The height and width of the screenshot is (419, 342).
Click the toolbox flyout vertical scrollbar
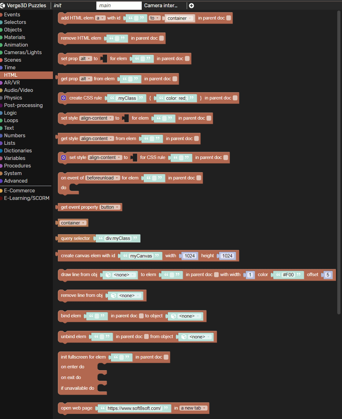(339, 162)
